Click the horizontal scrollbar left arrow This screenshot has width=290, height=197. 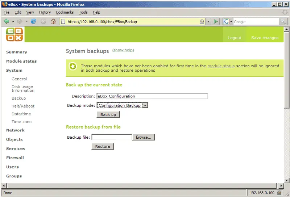pyautogui.click(x=4, y=186)
